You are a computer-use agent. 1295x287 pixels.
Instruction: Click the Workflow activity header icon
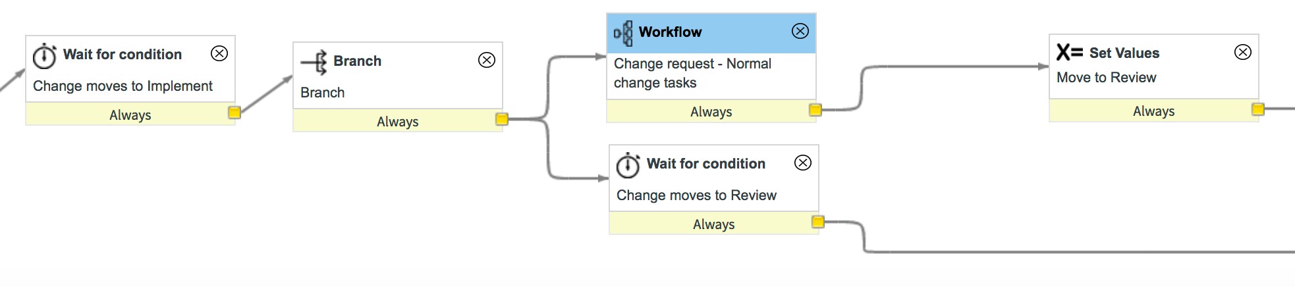pyautogui.click(x=623, y=32)
